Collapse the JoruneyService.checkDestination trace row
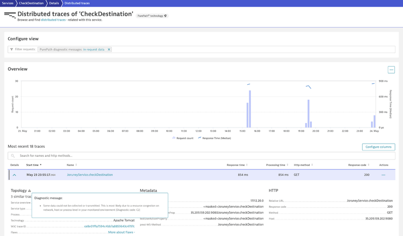Image resolution: width=403 pixels, height=236 pixels. coord(14,175)
